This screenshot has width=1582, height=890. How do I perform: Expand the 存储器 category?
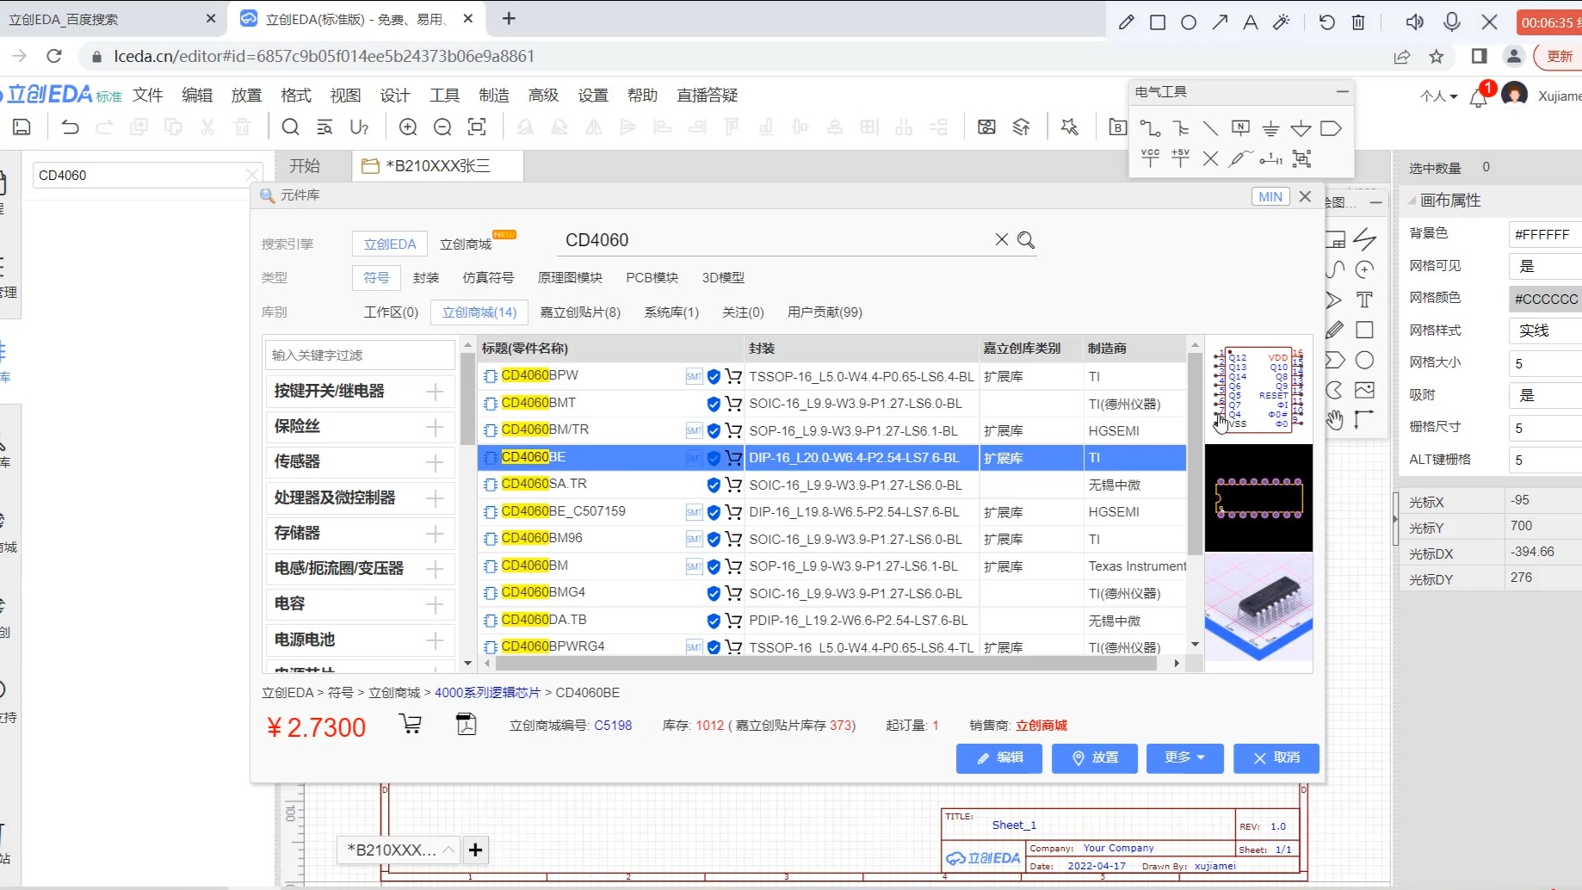coord(435,534)
